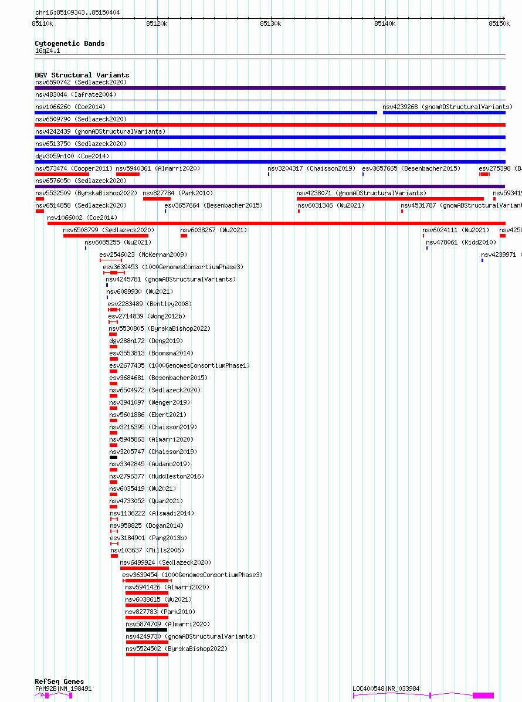Open nsv6038615 (Wu2021) label
Image resolution: width=522 pixels, height=702 pixels.
click(x=158, y=599)
